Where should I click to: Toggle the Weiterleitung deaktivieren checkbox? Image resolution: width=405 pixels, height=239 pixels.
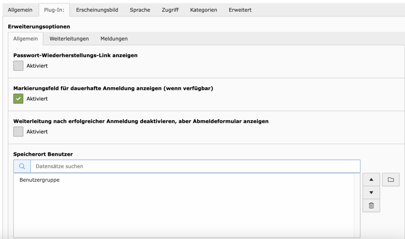click(x=18, y=132)
